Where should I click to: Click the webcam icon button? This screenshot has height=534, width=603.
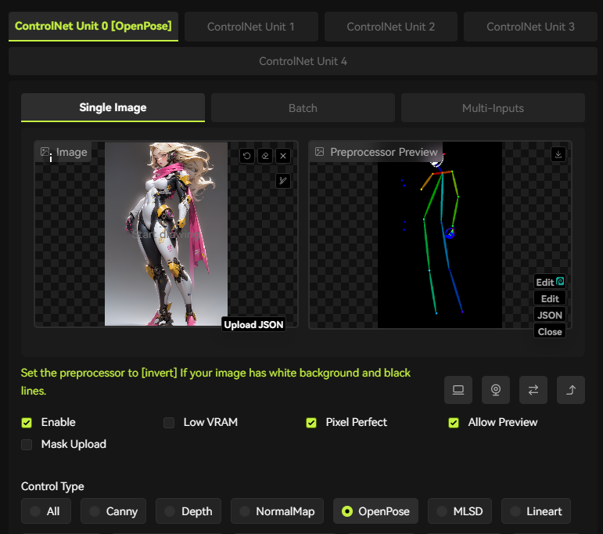(x=496, y=390)
